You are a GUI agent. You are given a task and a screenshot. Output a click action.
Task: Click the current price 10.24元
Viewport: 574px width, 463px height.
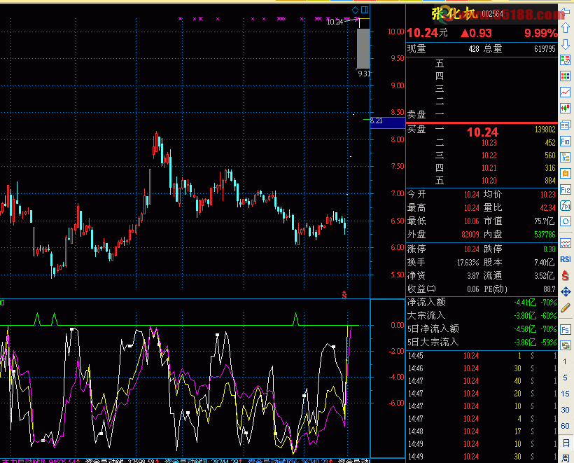point(427,33)
